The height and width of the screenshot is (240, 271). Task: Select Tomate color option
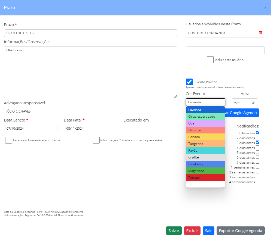[205, 178]
